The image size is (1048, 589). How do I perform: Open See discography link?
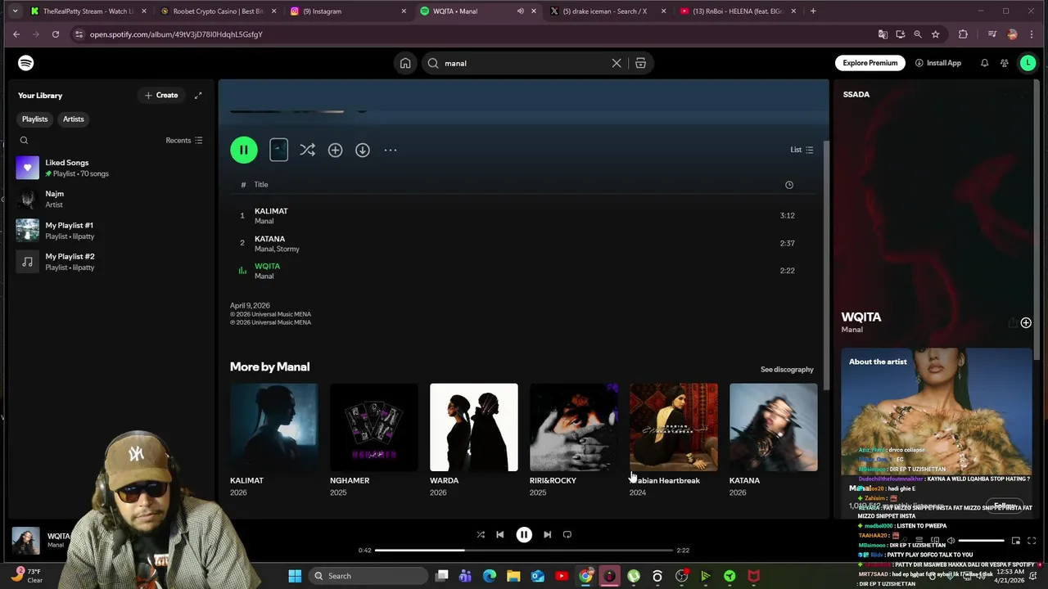[x=787, y=370]
